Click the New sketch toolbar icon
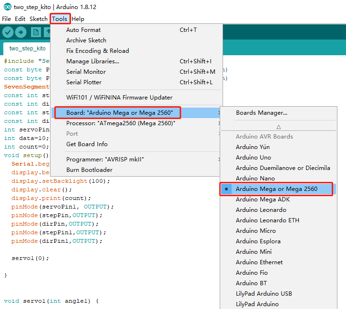 click(x=36, y=32)
